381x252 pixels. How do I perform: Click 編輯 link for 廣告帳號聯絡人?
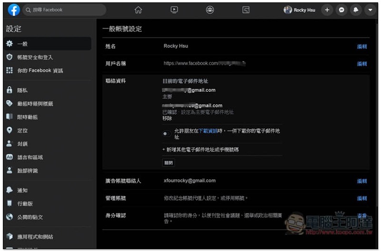(362, 181)
